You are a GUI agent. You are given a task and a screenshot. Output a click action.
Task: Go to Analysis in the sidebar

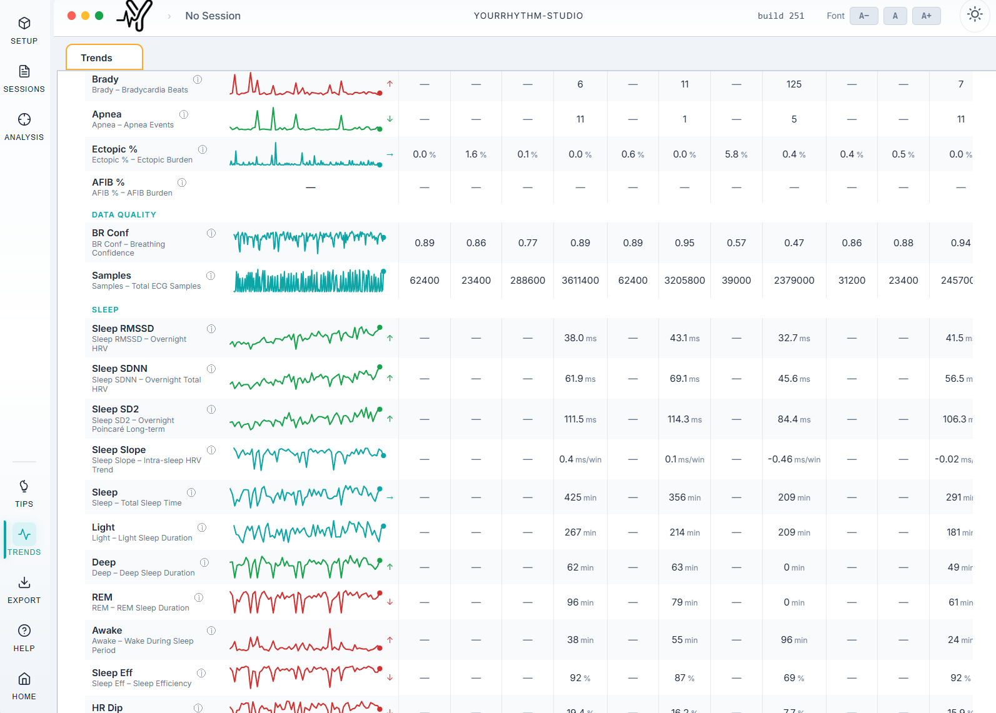[24, 127]
